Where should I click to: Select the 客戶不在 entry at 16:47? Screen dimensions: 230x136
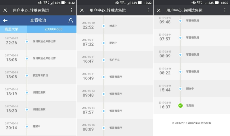pos(114,60)
